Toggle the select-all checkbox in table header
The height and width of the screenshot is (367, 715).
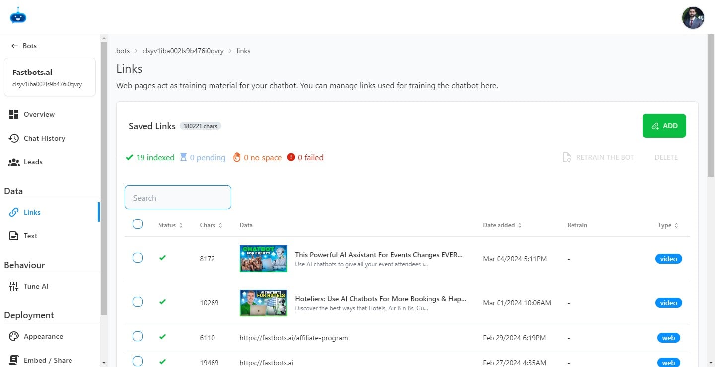138,224
